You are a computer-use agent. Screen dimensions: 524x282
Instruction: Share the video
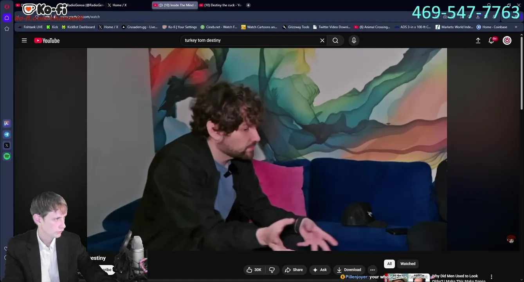pos(294,270)
